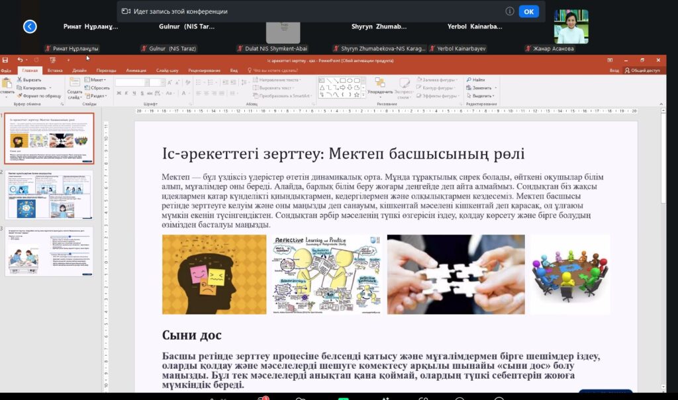The image size is (678, 400).
Task: Click the Create slide (Создать слайд) icon
Action: point(74,83)
